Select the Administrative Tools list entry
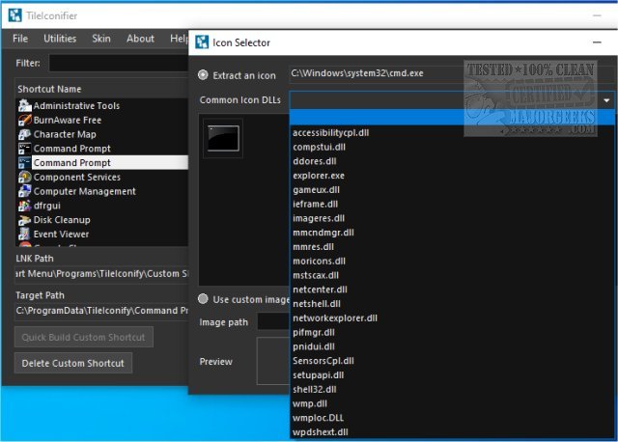The width and height of the screenshot is (618, 442). tap(102, 105)
